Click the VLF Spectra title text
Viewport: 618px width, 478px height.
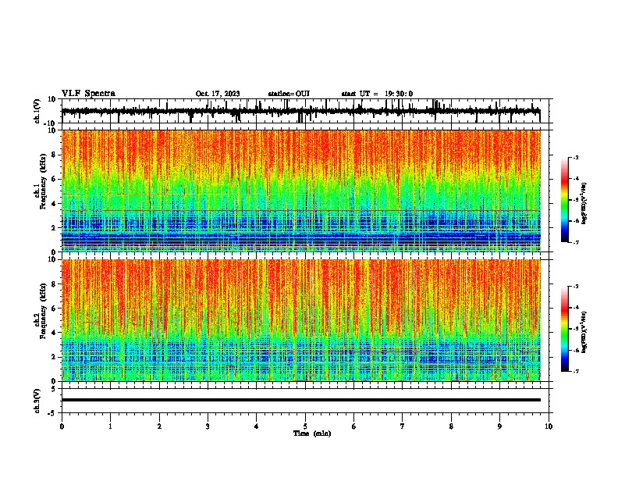[x=88, y=94]
